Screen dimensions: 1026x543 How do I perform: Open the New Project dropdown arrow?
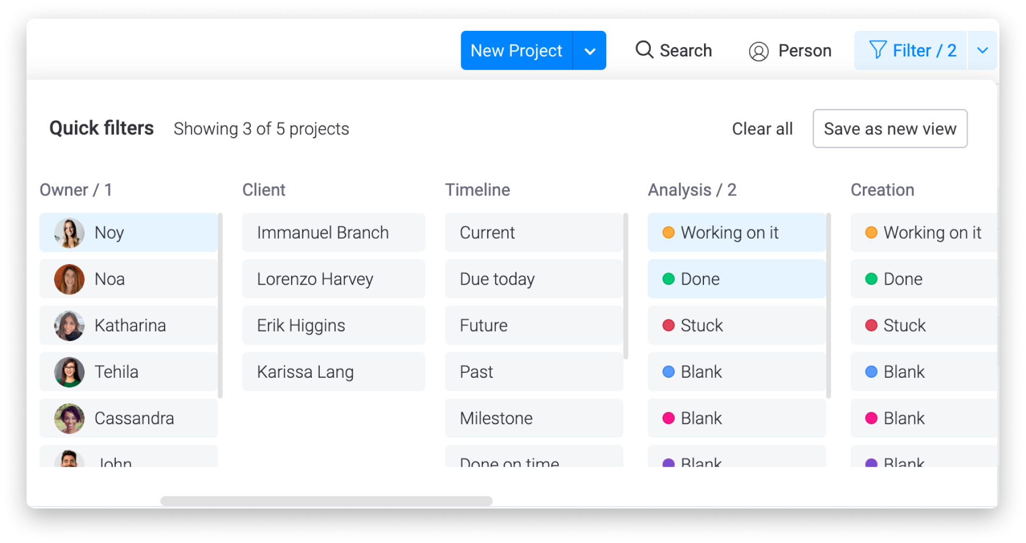(x=590, y=51)
